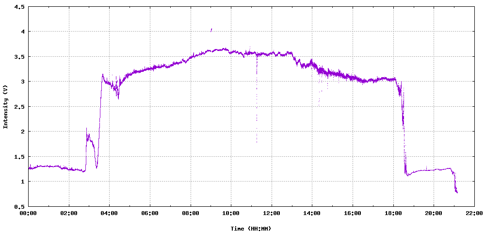Click the 'Intensity (V)' axis title
This screenshot has width=485, height=233.
[5, 106]
